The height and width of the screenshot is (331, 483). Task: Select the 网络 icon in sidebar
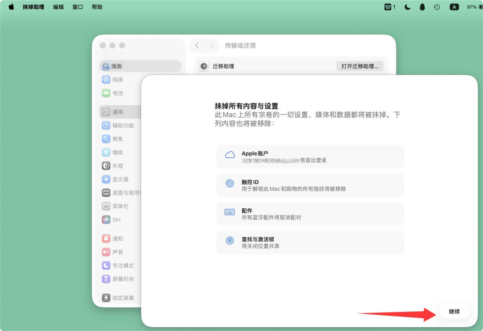point(106,79)
